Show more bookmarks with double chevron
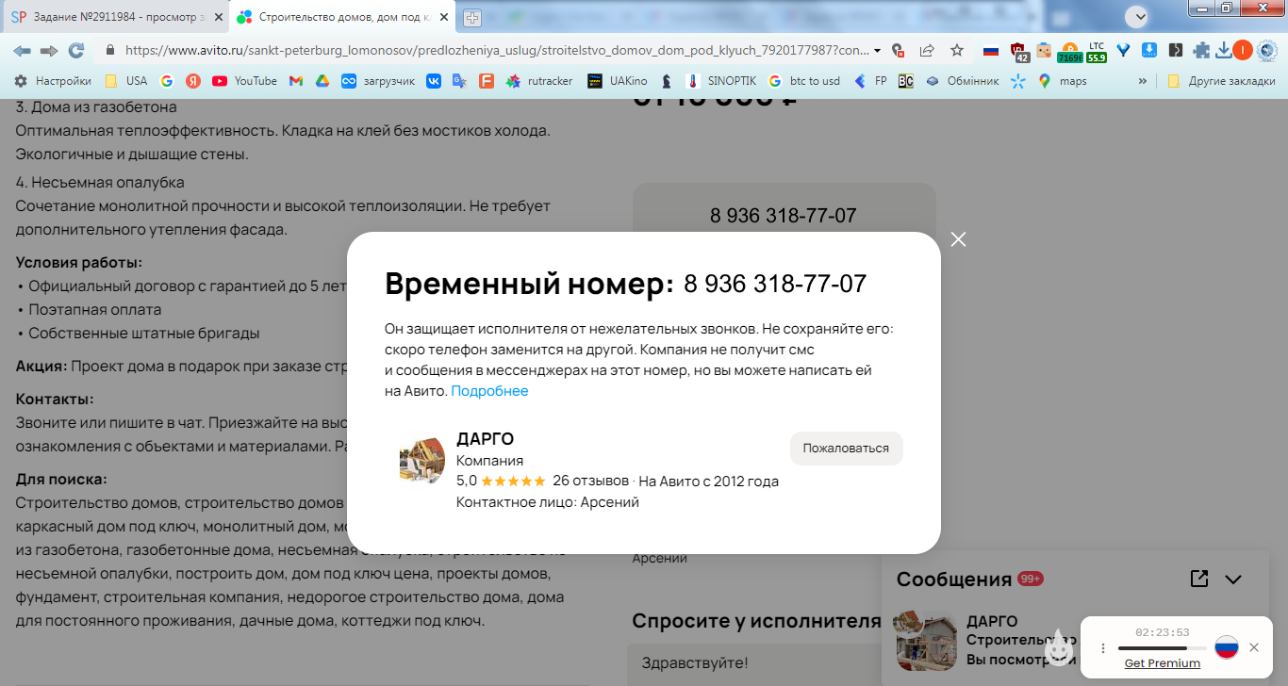Image resolution: width=1288 pixels, height=686 pixels. click(x=1143, y=81)
